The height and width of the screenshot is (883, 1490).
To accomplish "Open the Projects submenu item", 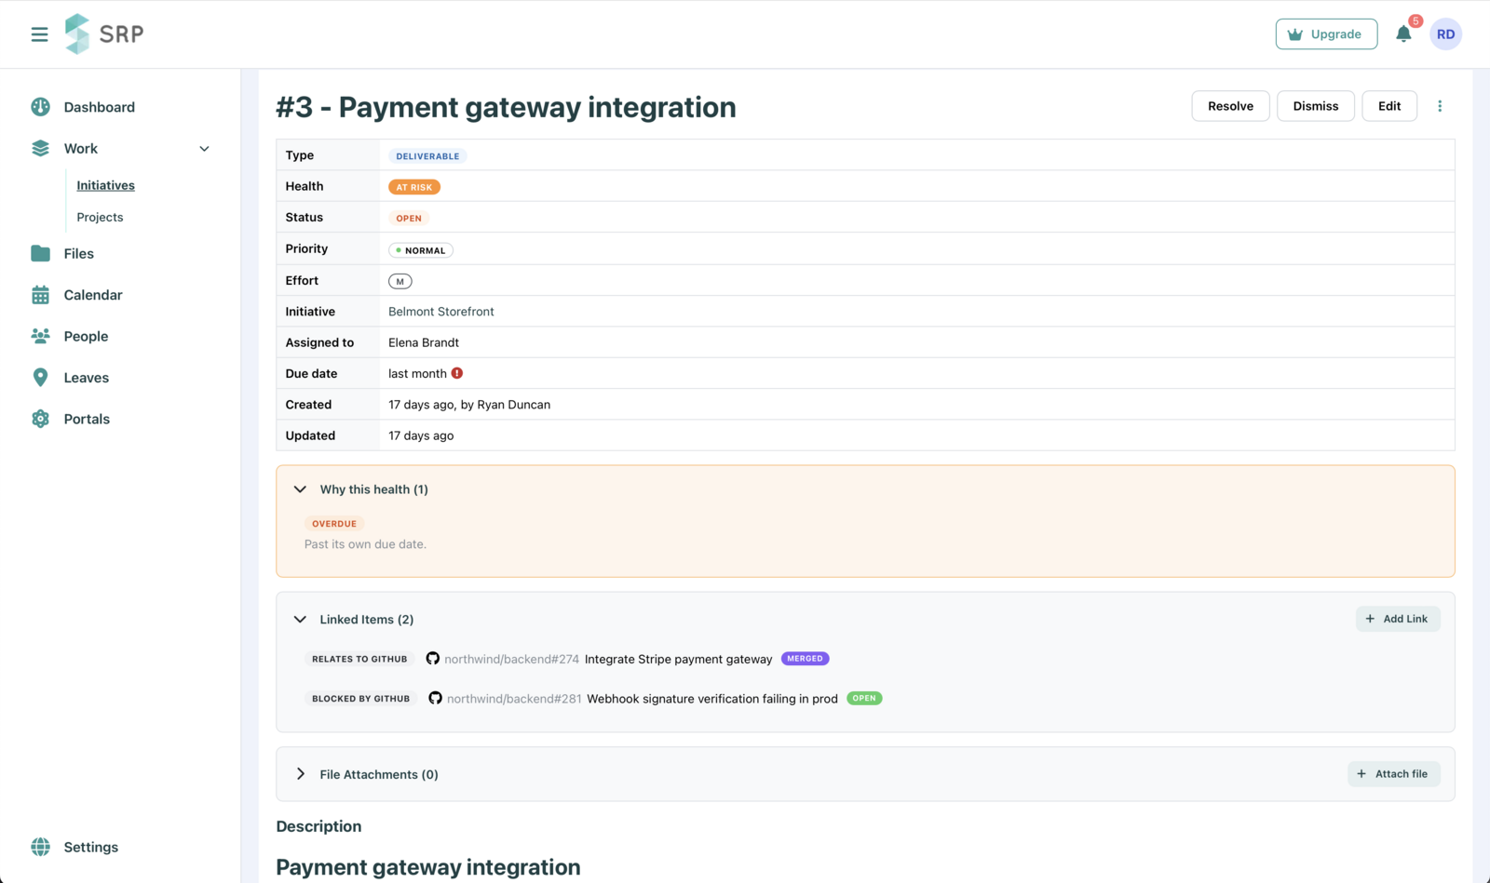I will (x=100, y=217).
